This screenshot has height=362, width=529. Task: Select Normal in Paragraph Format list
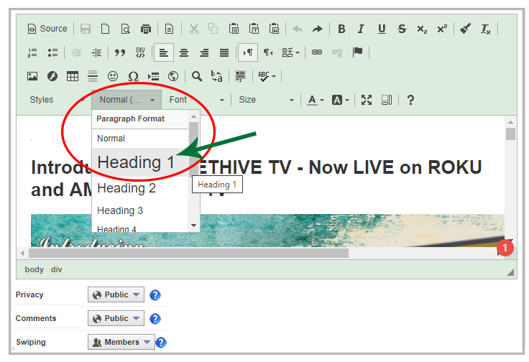pos(139,139)
